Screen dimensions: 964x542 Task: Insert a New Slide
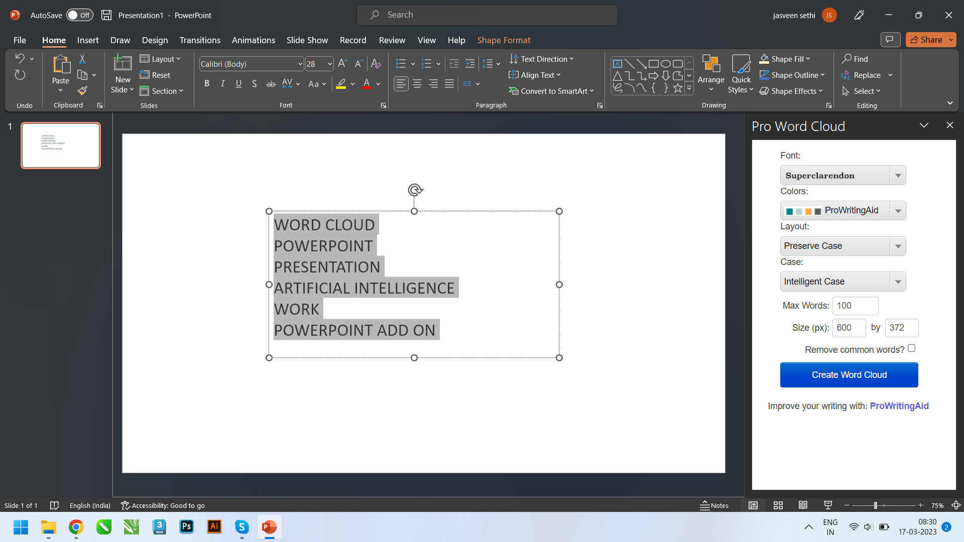pos(123,74)
